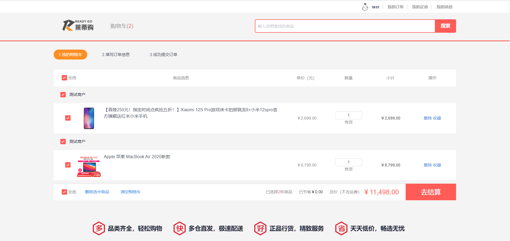Open 我的足迹 in the top bar

point(420,7)
